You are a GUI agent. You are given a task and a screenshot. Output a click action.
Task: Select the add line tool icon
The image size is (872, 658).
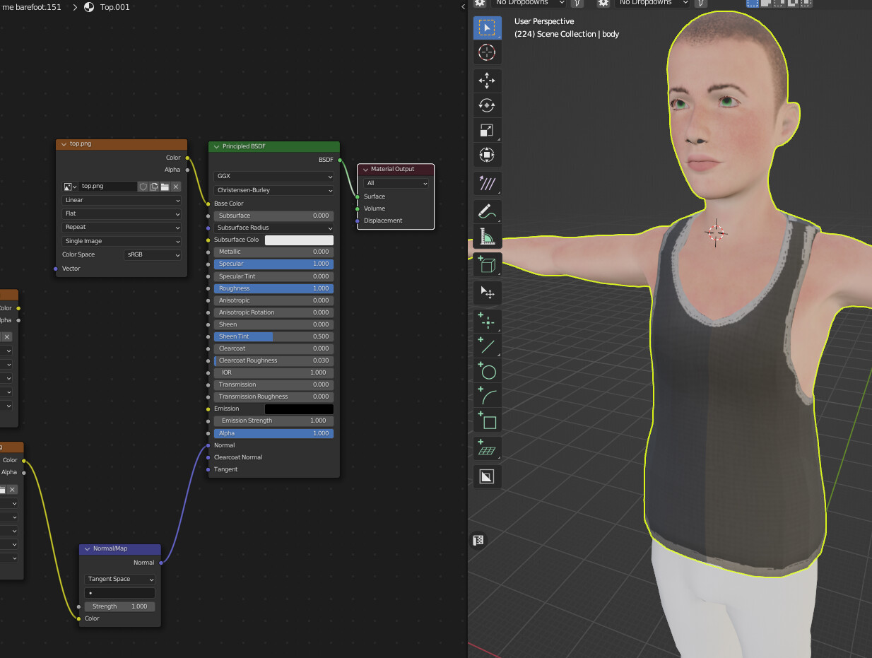click(x=487, y=346)
